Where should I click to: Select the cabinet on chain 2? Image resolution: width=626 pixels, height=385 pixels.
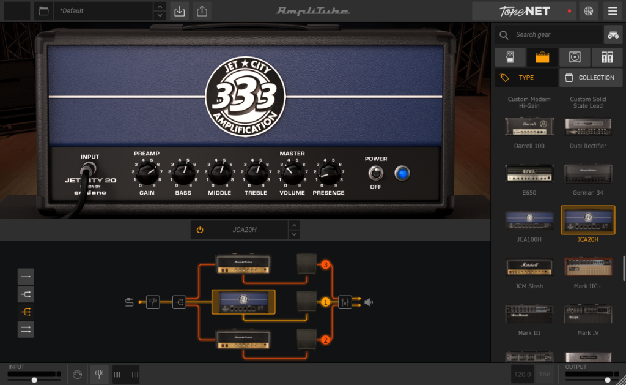pos(307,340)
